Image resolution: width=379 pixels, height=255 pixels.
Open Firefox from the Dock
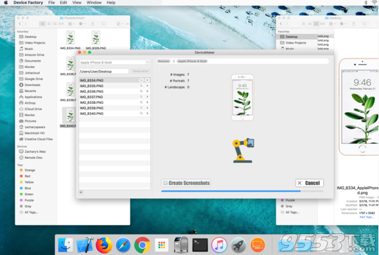pyautogui.click(x=104, y=245)
